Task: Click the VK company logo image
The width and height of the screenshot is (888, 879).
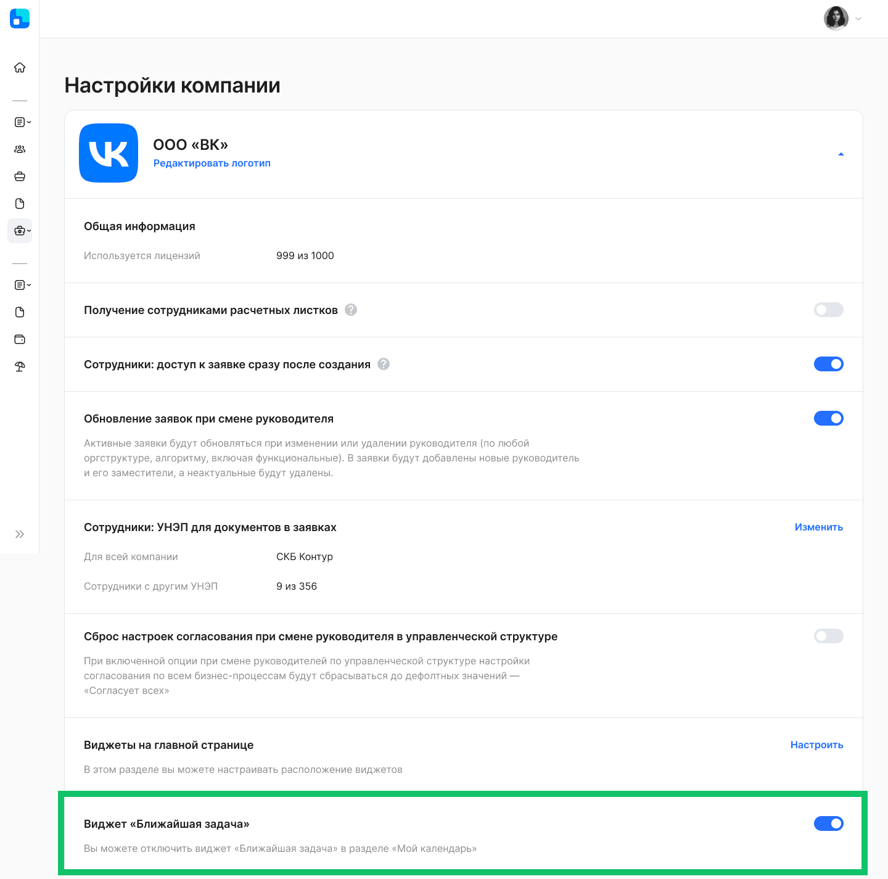Action: (109, 153)
